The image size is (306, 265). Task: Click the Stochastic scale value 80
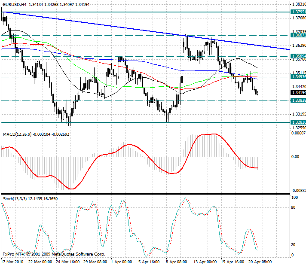tap(293, 207)
